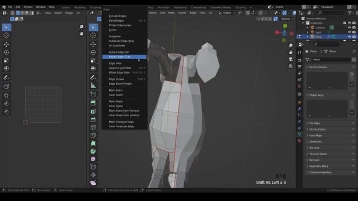Select the Add Cube tool
The height and width of the screenshot is (201, 358).
[x=93, y=94]
